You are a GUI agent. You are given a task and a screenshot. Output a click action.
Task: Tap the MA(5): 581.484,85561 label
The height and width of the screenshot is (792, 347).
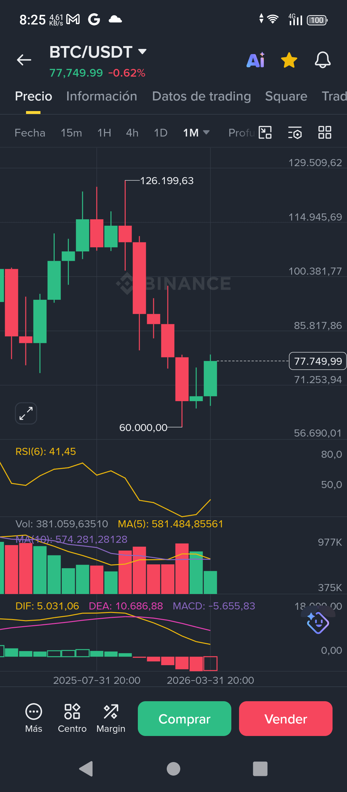(x=170, y=524)
